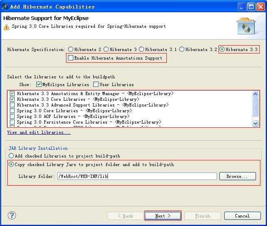The image size is (267, 226).
Task: Select the Hibernate 2 radio button
Action: (x=70, y=49)
